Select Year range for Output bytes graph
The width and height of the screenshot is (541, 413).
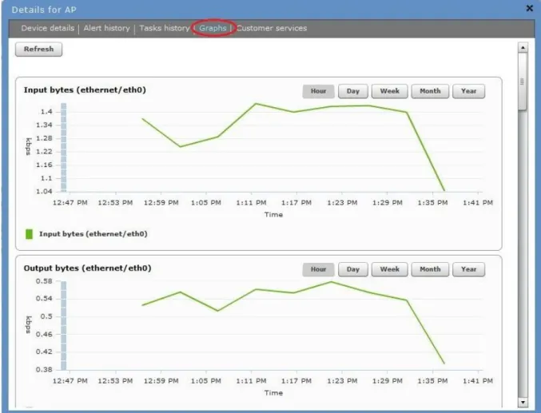tap(468, 269)
